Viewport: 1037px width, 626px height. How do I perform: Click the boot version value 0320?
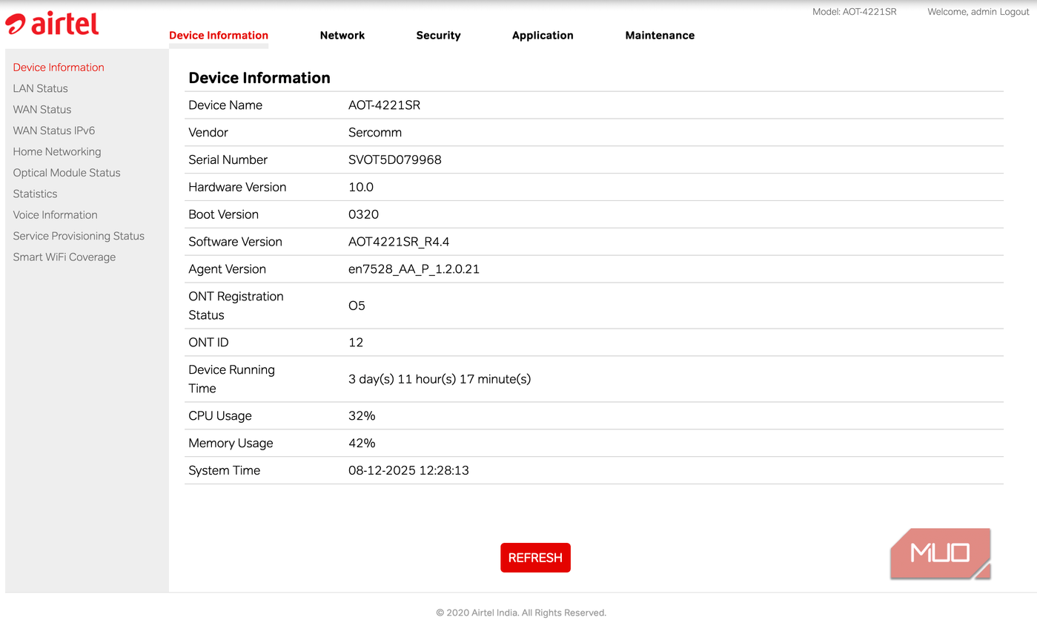click(363, 214)
